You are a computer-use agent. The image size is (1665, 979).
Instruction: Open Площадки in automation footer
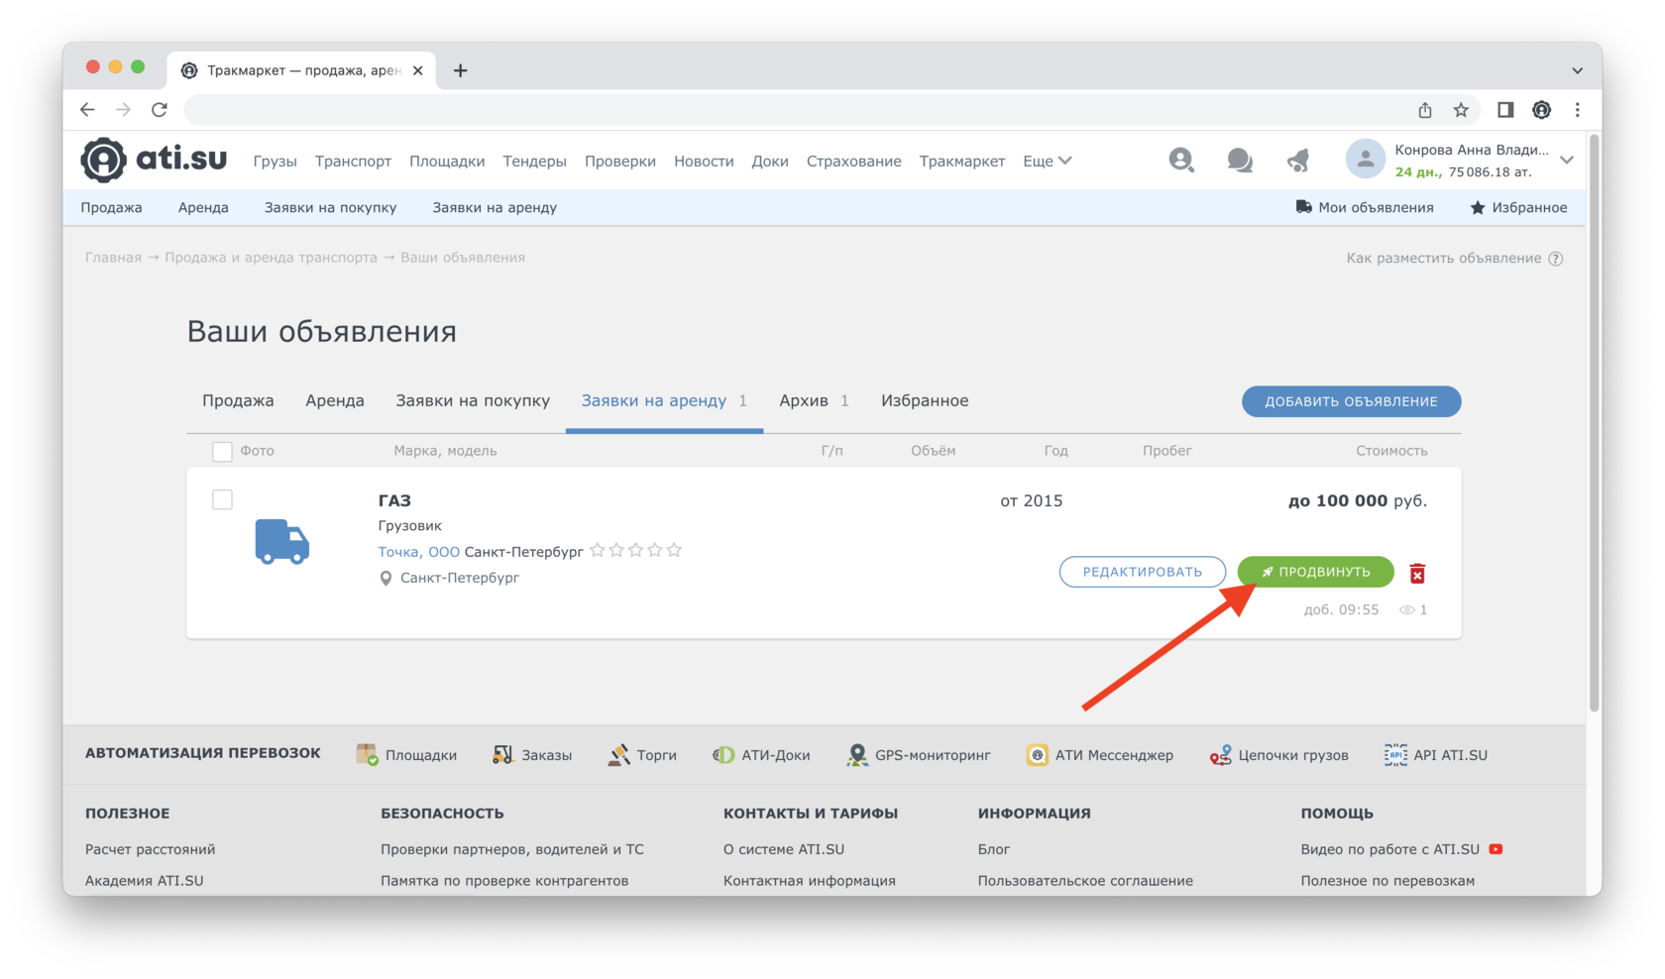point(407,755)
